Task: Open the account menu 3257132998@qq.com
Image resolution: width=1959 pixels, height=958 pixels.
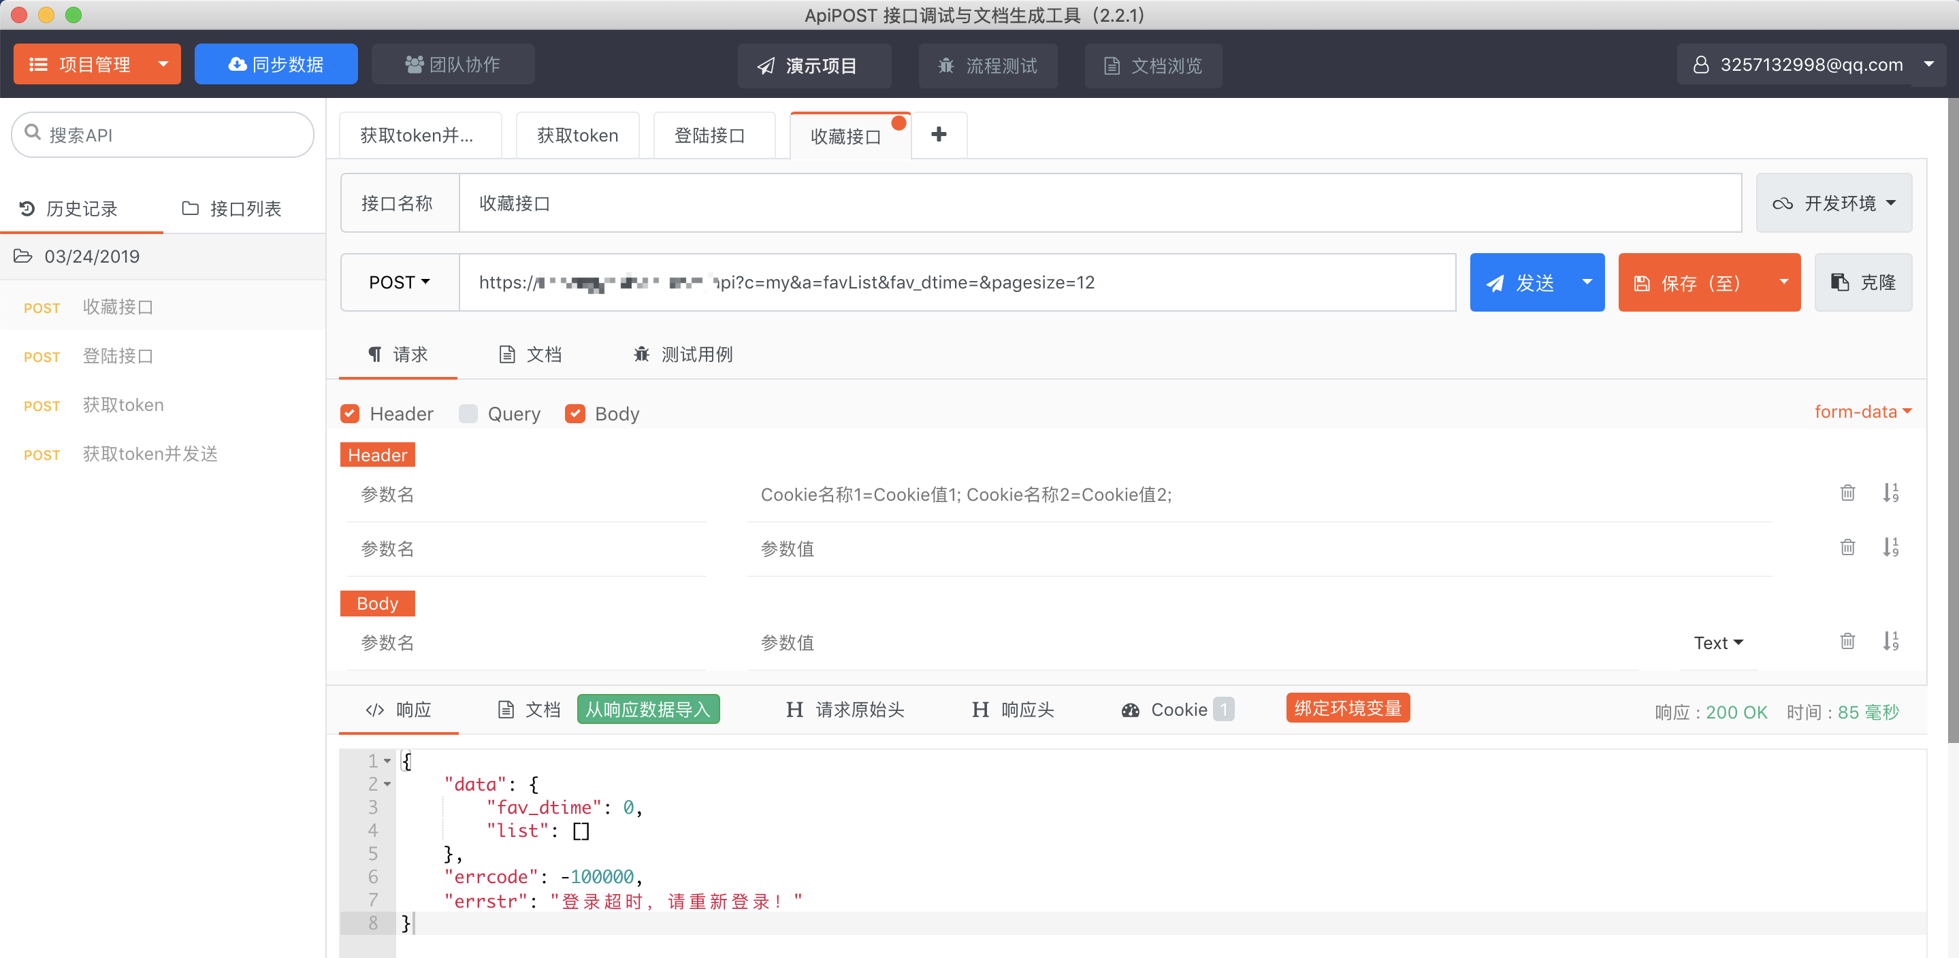Action: (x=1811, y=65)
